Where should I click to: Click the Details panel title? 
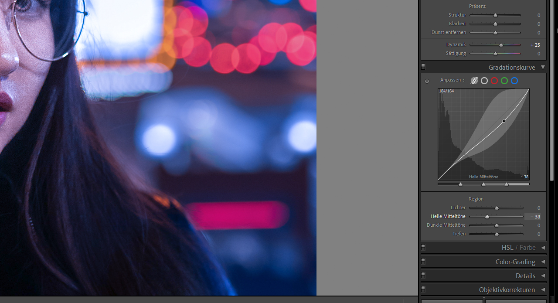525,276
